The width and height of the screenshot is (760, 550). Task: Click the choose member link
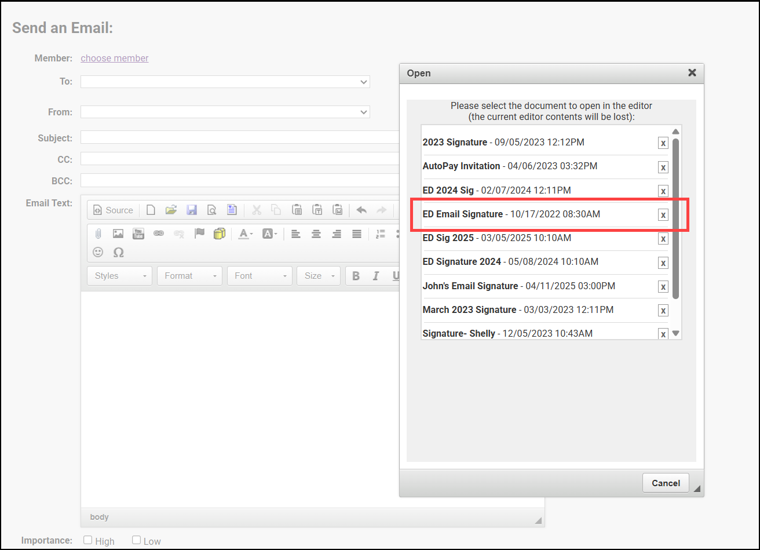[x=115, y=58]
